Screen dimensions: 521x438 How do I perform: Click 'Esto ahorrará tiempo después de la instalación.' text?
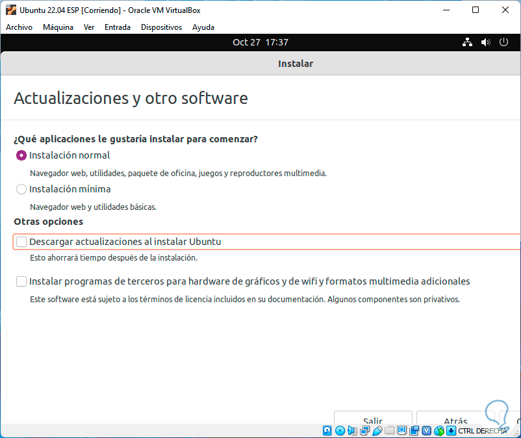tap(114, 258)
